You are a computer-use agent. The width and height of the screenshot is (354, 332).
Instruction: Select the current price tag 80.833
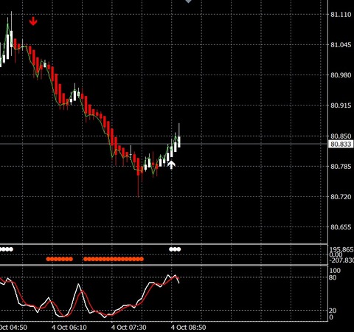coord(341,144)
